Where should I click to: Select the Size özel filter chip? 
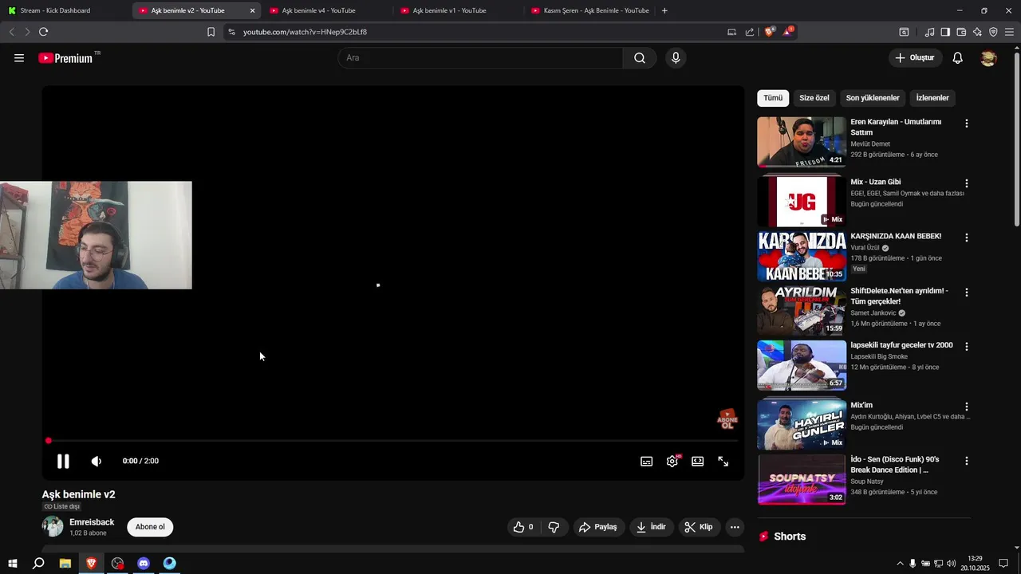[x=814, y=98]
